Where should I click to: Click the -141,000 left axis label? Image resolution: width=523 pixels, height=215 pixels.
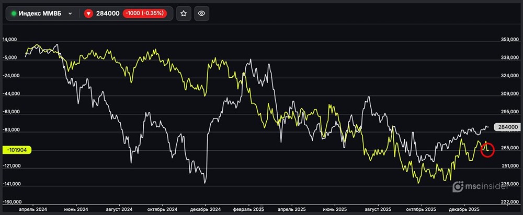pyautogui.click(x=12, y=184)
